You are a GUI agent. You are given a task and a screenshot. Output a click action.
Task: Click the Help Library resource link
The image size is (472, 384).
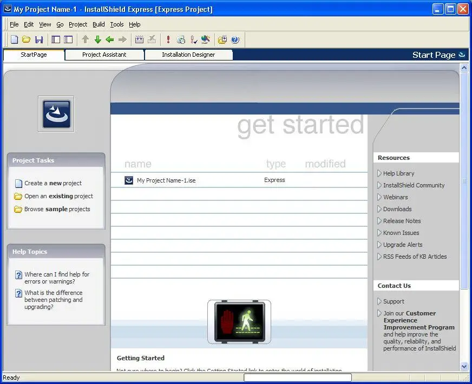coord(398,173)
